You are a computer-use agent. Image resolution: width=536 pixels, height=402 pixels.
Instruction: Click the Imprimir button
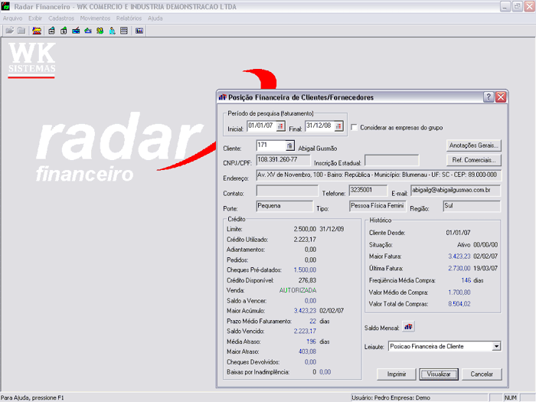[x=397, y=374]
